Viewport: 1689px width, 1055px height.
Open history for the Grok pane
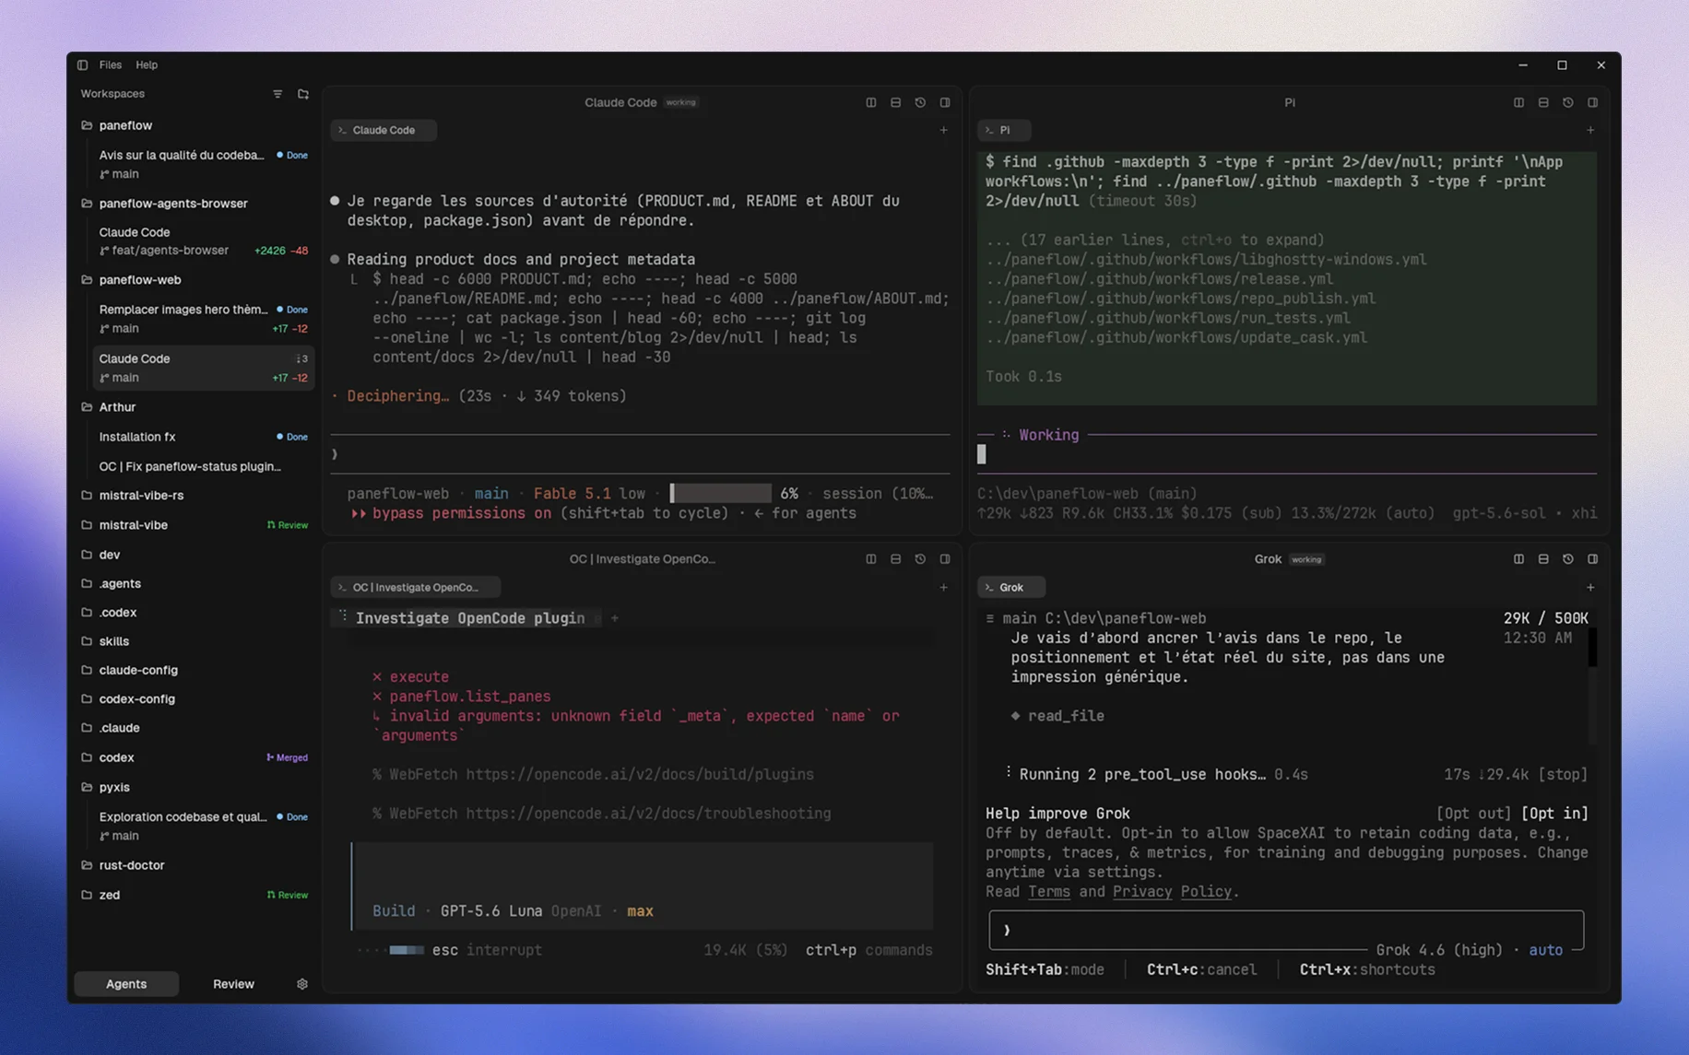point(1568,559)
